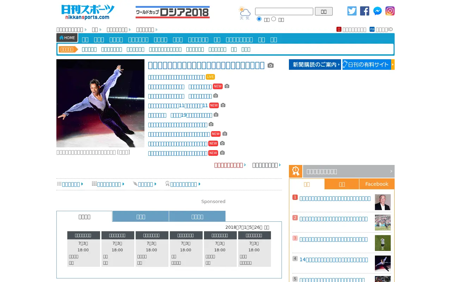This screenshot has height=282, width=451.
Task: Switch to the middle orange ranking tab
Action: (x=342, y=184)
